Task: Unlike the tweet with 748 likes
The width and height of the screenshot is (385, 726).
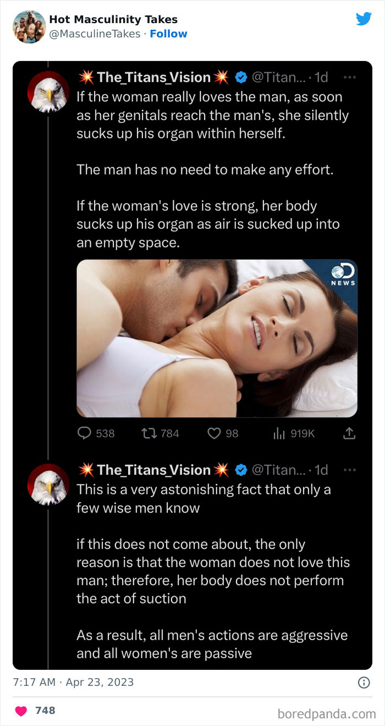Action: (x=20, y=710)
